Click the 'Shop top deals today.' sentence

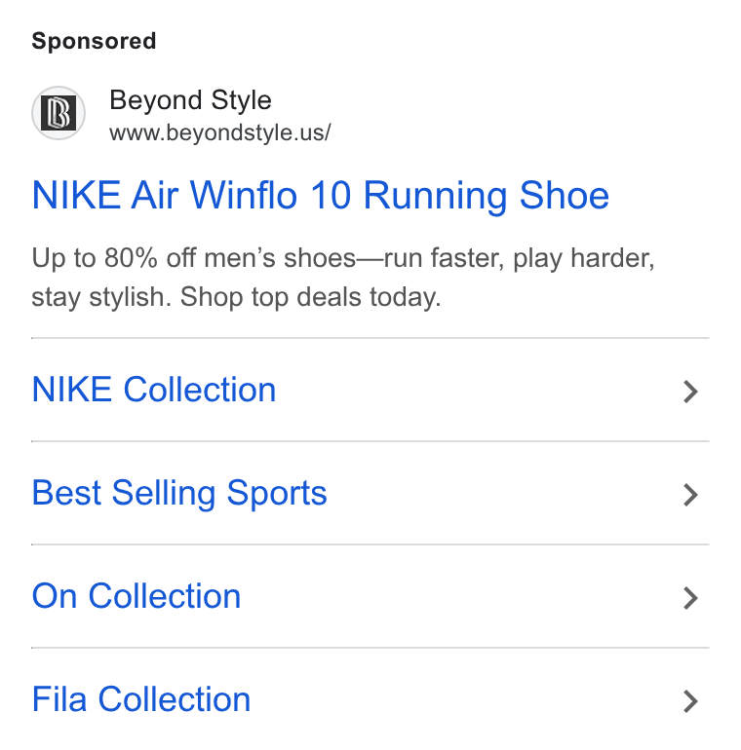click(310, 297)
